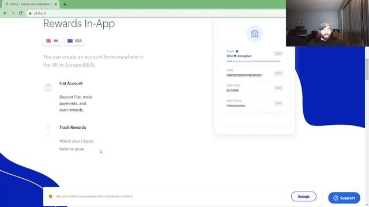
Task: Click the plutus.it address bar
Action: [x=155, y=13]
